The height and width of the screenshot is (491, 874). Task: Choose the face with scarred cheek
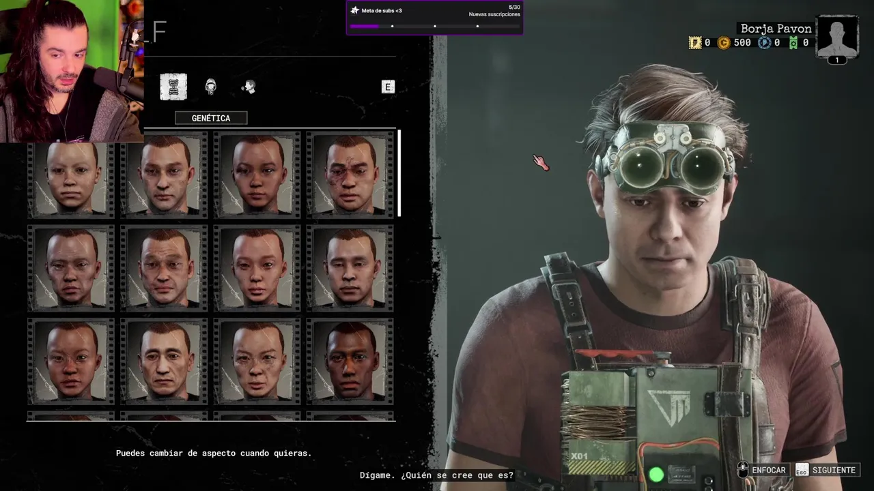click(x=350, y=175)
